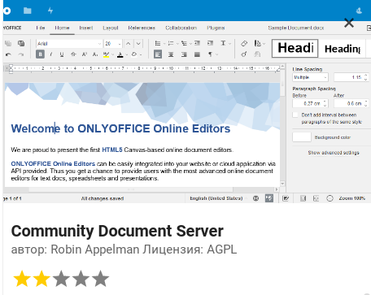
Task: Insert a bulleted list
Action: pyautogui.click(x=157, y=43)
